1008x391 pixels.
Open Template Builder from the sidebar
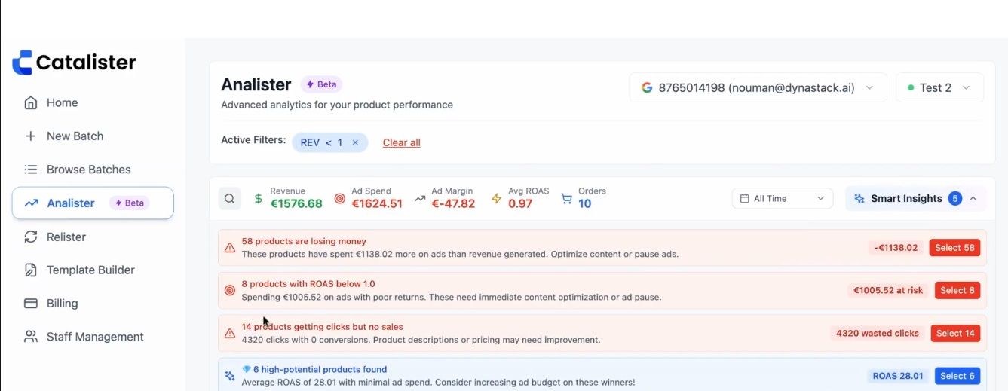[x=90, y=270]
